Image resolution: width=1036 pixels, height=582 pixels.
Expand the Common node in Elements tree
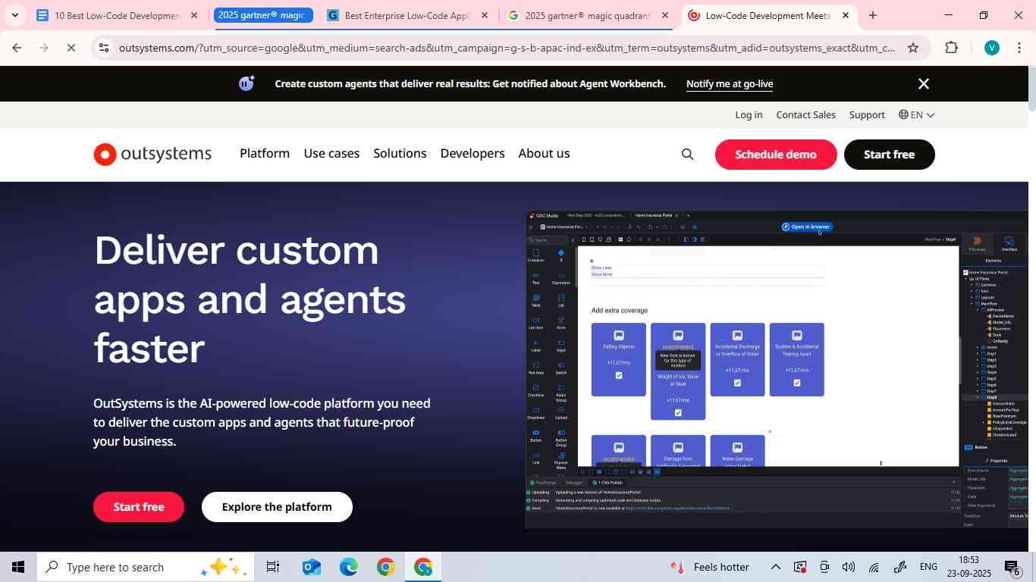pyautogui.click(x=971, y=284)
